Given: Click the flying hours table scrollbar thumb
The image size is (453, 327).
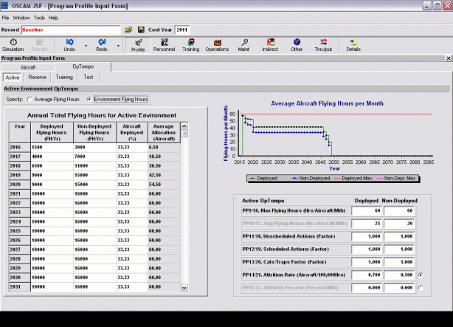Looking at the screenshot, I should coord(184,134).
